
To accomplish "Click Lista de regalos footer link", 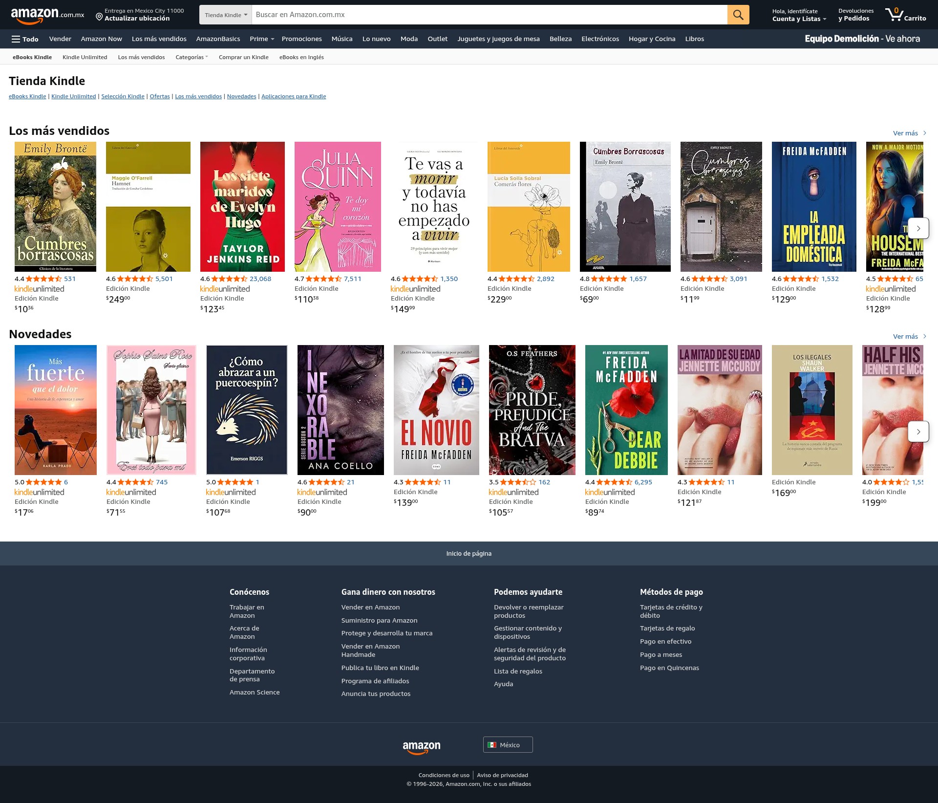I will click(x=518, y=671).
